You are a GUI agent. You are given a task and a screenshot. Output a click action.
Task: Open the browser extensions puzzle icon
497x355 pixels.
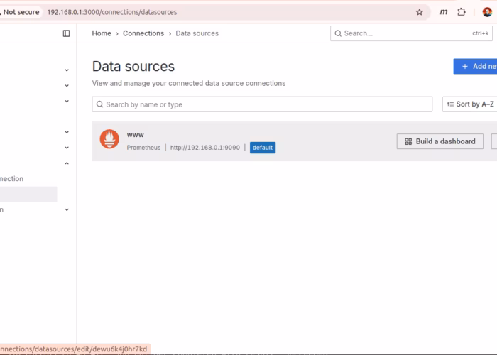pyautogui.click(x=461, y=12)
